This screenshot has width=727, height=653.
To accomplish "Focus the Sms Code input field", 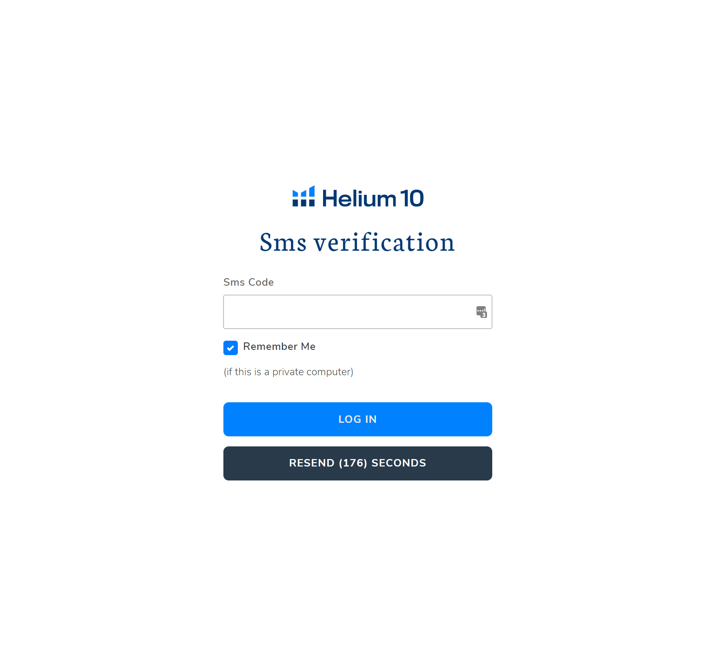I will [x=358, y=312].
